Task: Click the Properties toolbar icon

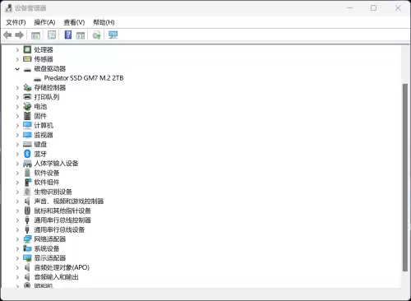Action: click(x=52, y=35)
